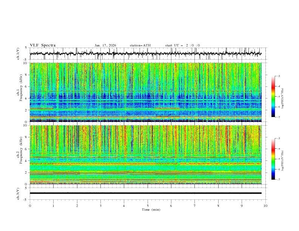Click the -7 value on lower colorbar

[278, 180]
